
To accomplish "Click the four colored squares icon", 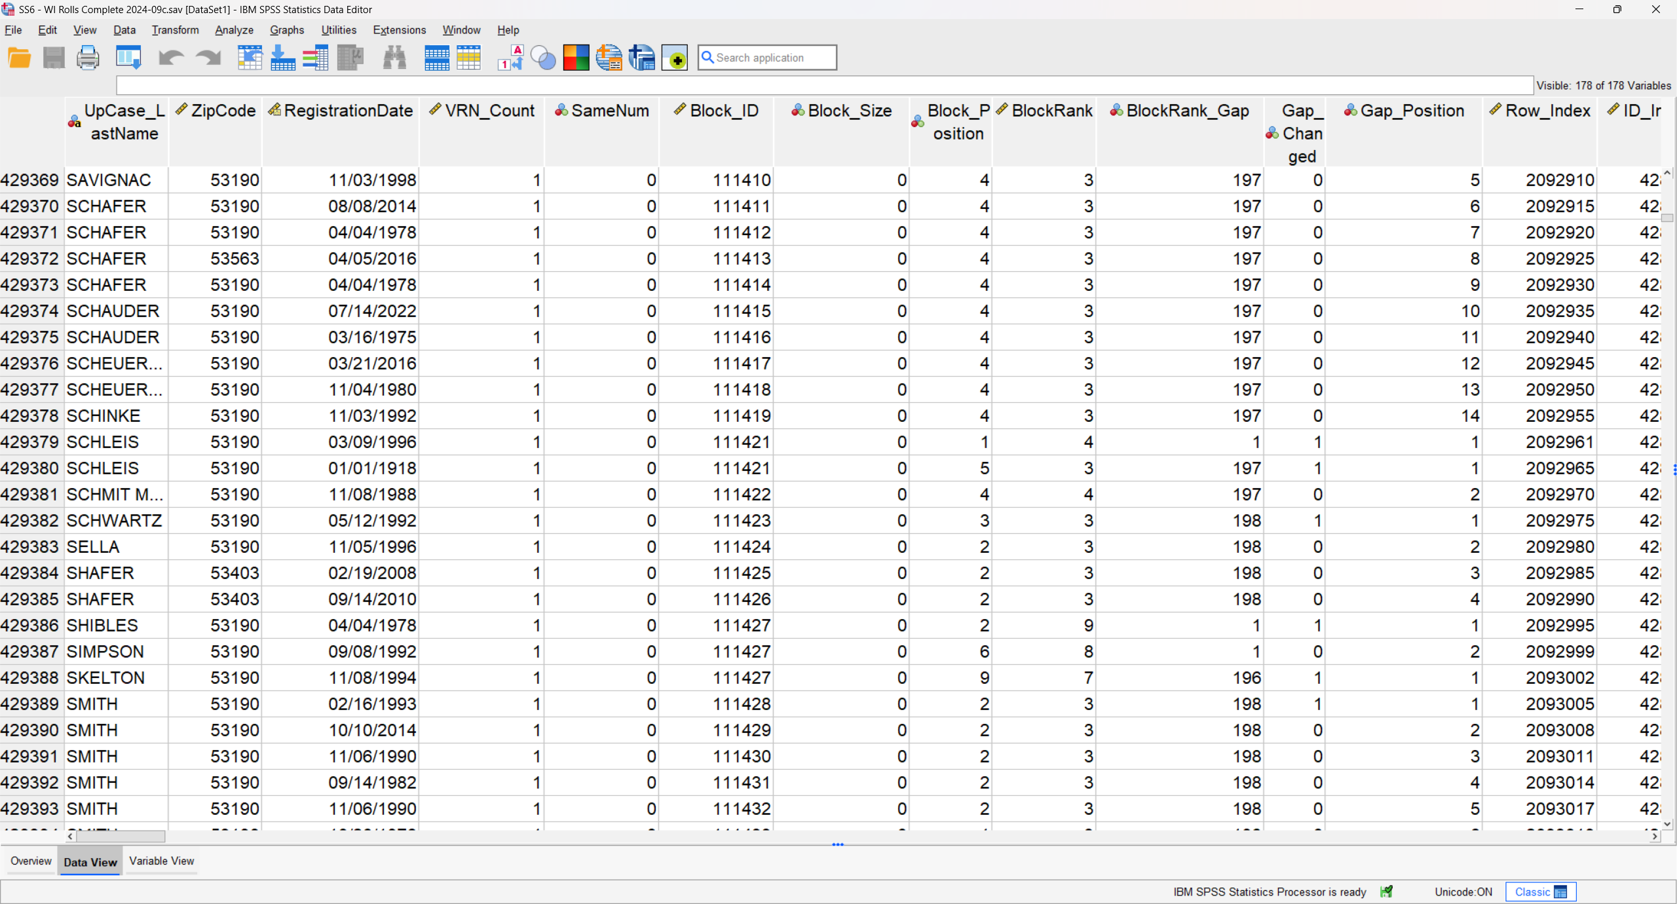I will 576,58.
